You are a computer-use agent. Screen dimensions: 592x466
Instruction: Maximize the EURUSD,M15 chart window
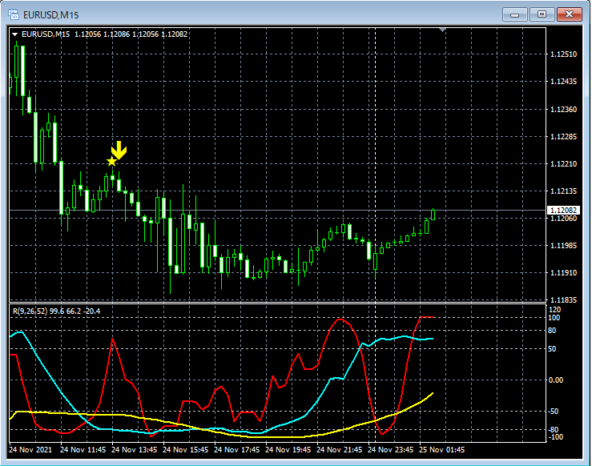542,14
